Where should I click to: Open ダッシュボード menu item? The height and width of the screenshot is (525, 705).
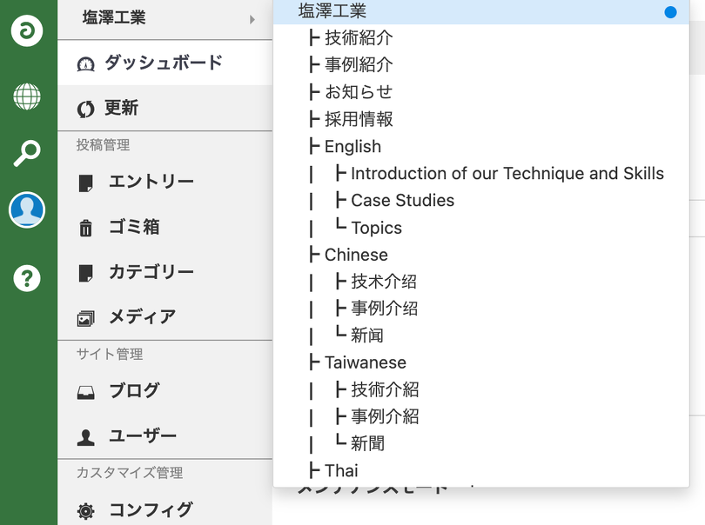(x=164, y=63)
